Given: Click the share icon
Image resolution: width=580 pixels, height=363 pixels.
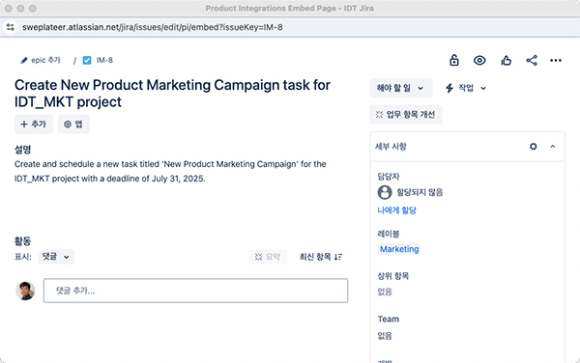Looking at the screenshot, I should 532,60.
